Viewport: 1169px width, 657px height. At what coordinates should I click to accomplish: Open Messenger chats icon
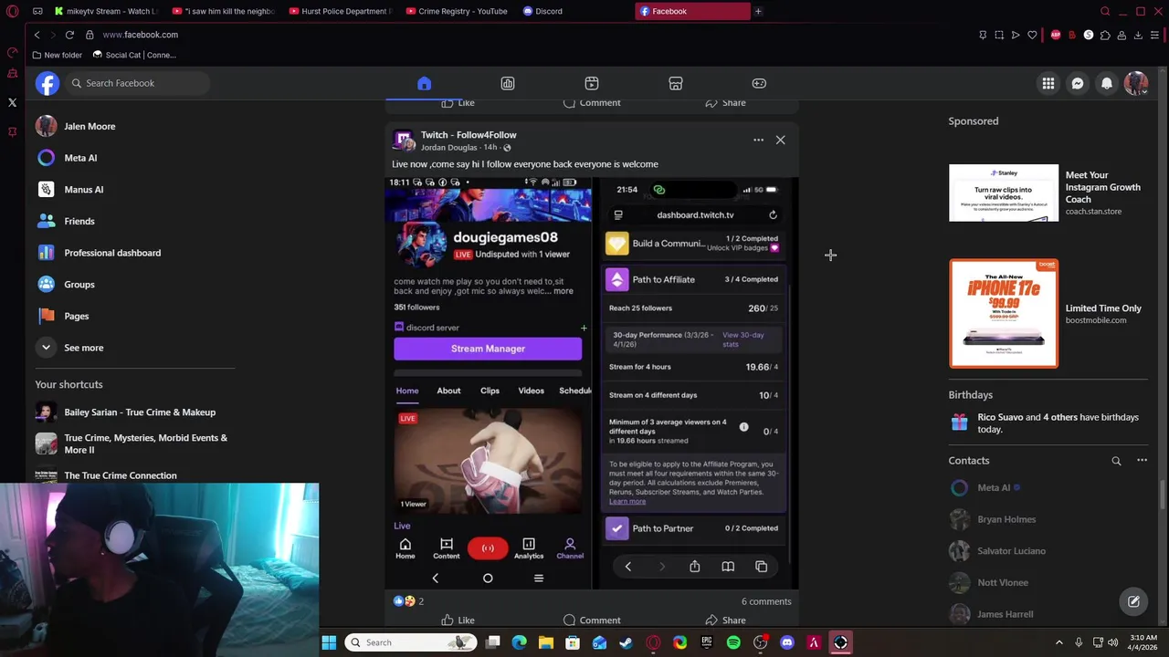(1078, 83)
